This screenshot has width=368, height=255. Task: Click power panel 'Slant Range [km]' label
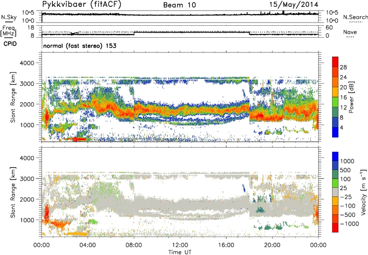pyautogui.click(x=13, y=97)
